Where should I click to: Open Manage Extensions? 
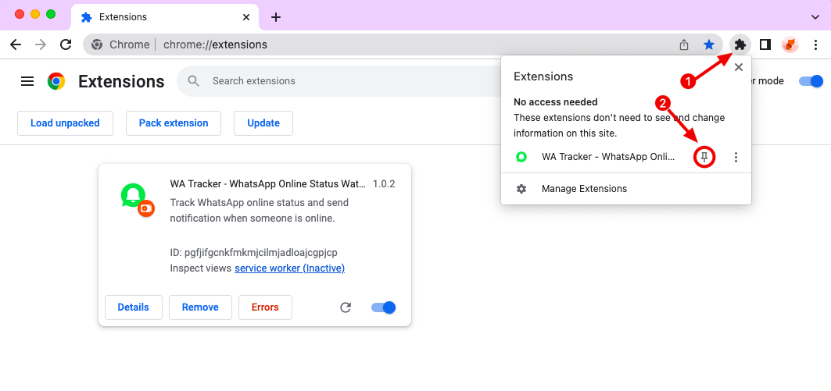pyautogui.click(x=626, y=189)
